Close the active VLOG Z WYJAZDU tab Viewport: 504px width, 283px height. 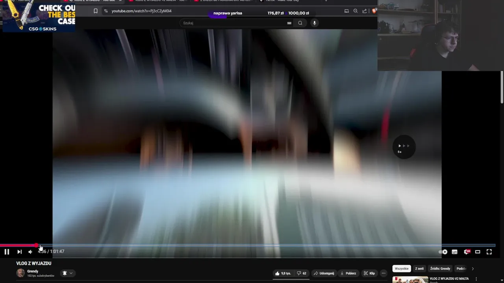pyautogui.click(x=120, y=1)
